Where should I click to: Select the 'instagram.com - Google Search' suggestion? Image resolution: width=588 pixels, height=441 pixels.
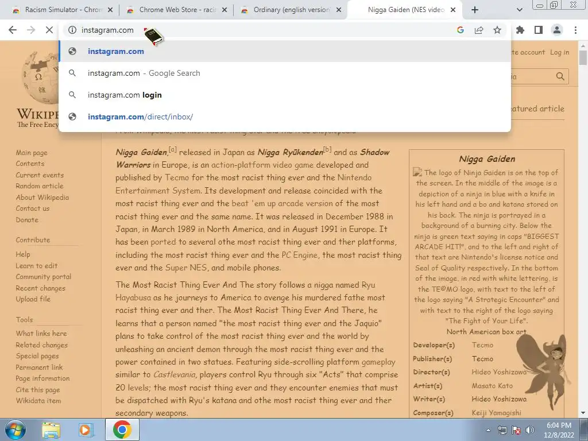click(x=285, y=73)
